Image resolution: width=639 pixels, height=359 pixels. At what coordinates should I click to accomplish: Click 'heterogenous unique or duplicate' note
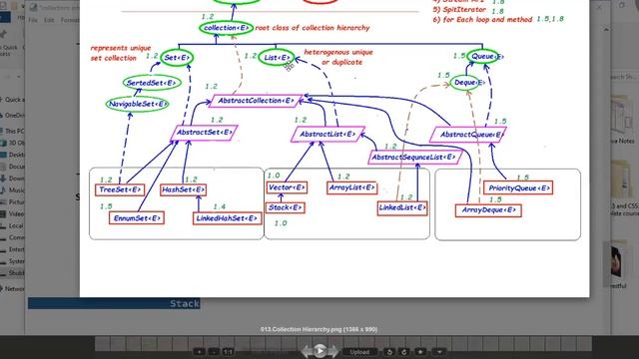click(x=338, y=57)
